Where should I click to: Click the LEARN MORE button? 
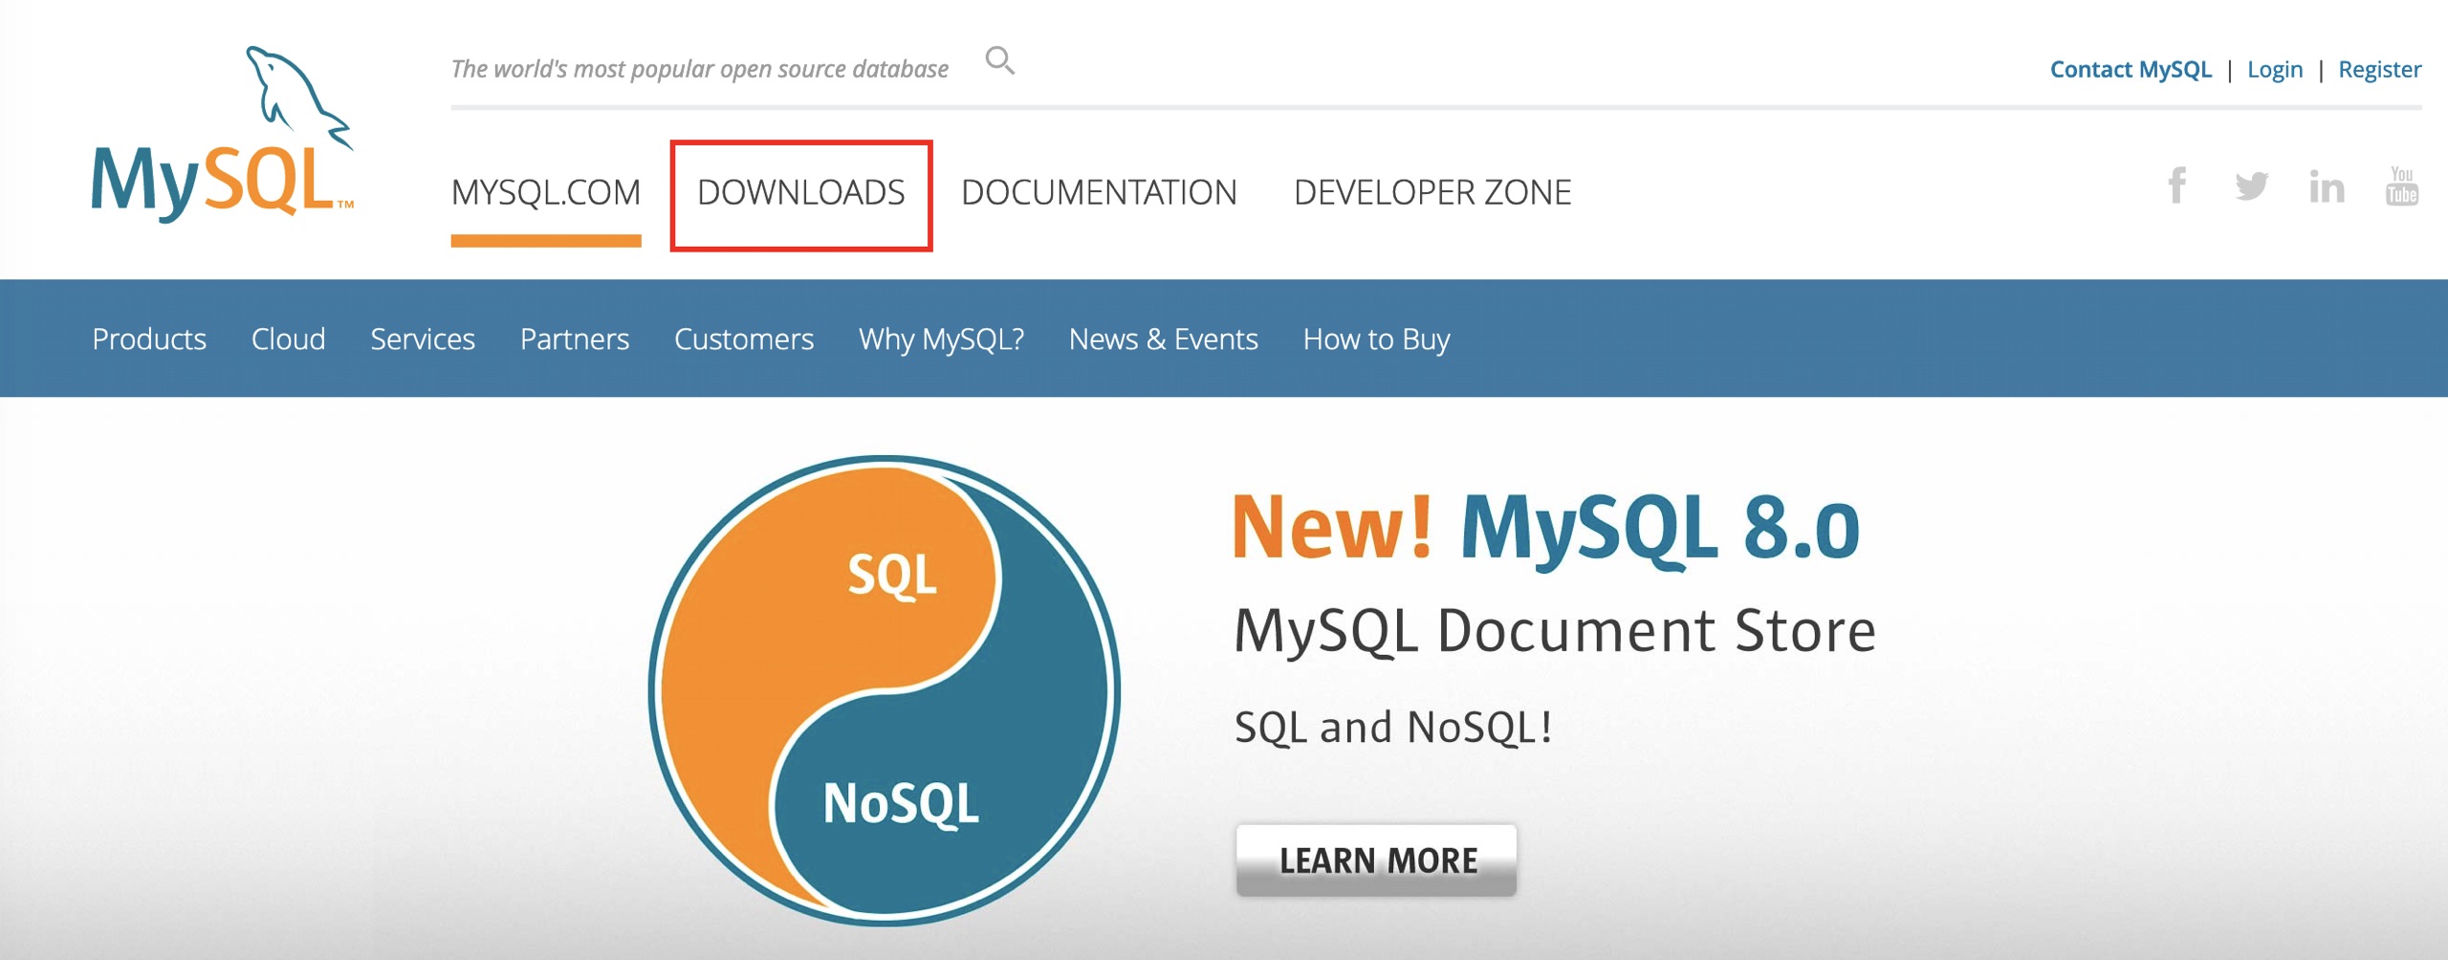[x=1376, y=860]
